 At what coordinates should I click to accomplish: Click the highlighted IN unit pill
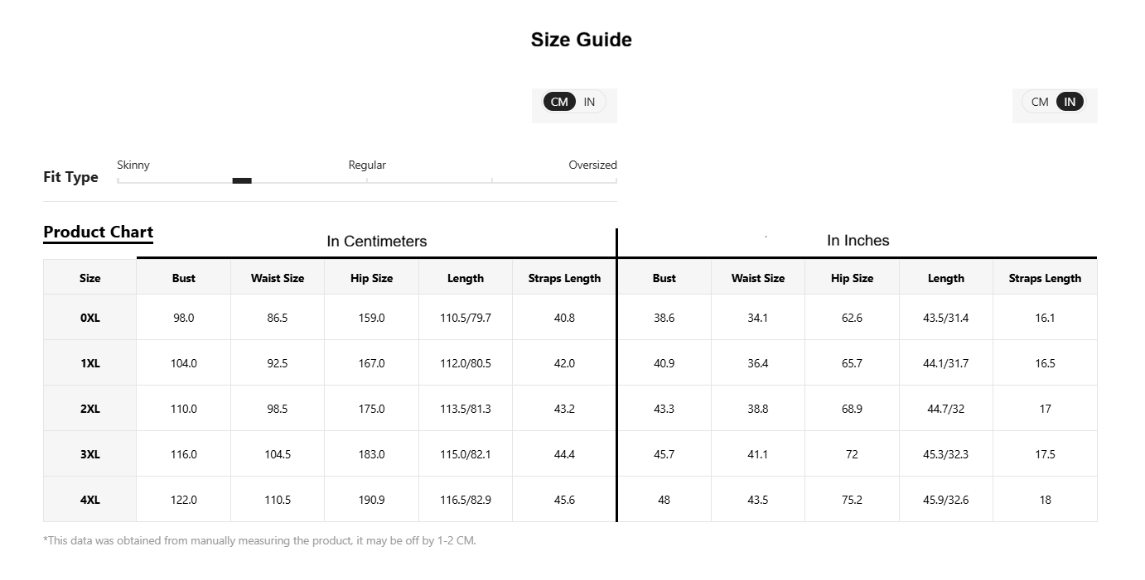tap(1070, 102)
